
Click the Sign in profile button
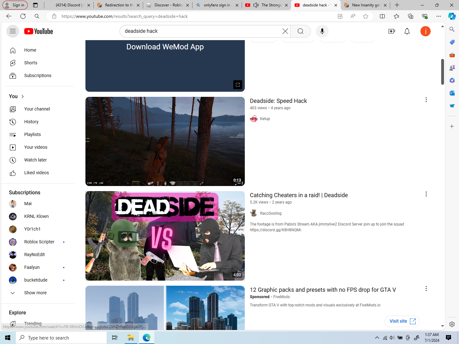click(15, 5)
